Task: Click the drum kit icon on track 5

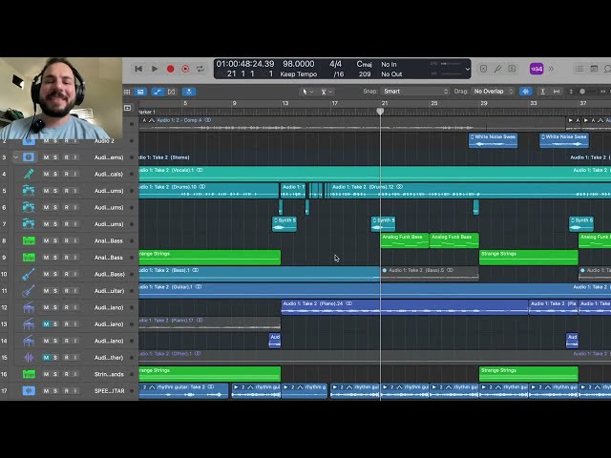Action: click(29, 191)
